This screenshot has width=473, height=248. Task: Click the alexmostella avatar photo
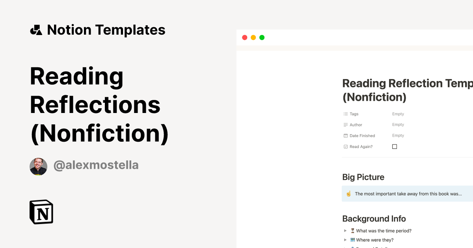(x=38, y=166)
